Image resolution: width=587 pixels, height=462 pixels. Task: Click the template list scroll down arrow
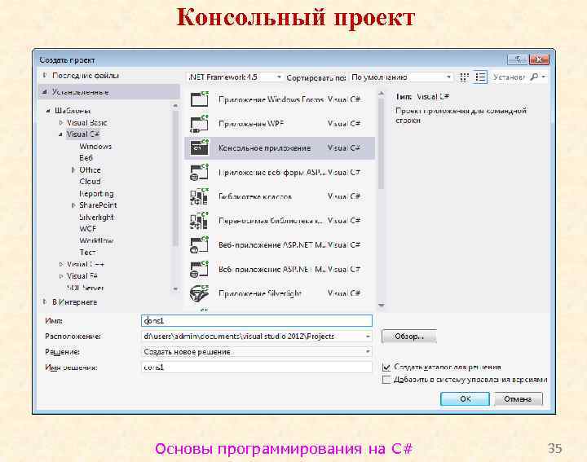pyautogui.click(x=381, y=306)
